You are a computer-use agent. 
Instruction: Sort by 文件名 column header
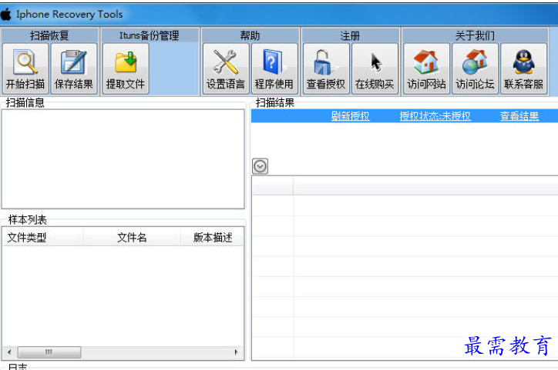point(132,237)
